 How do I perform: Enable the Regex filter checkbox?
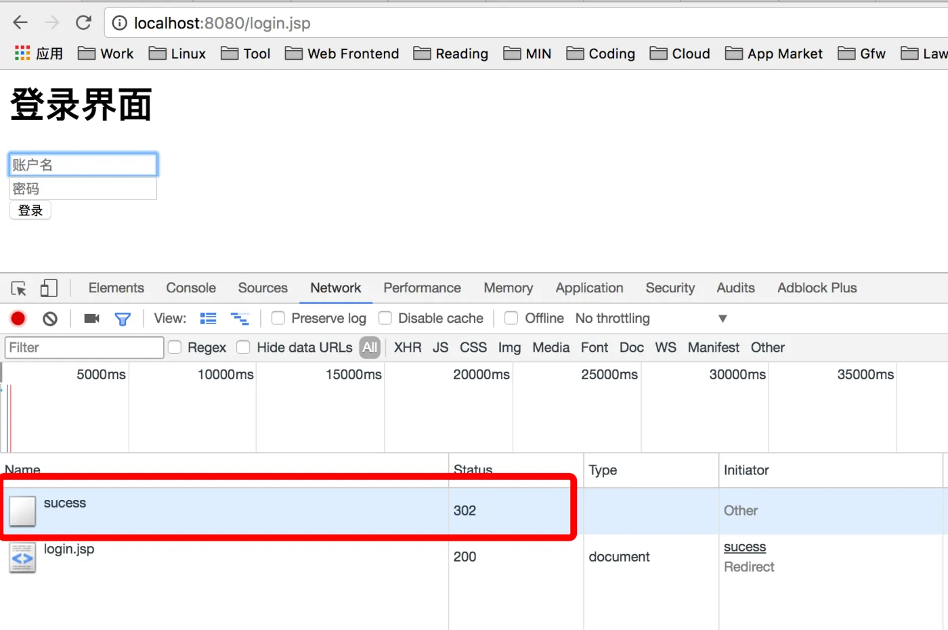(x=175, y=347)
